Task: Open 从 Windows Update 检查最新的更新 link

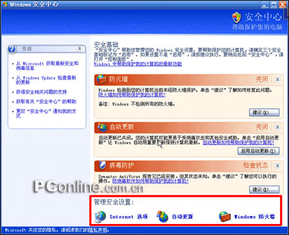Action: pos(46,80)
